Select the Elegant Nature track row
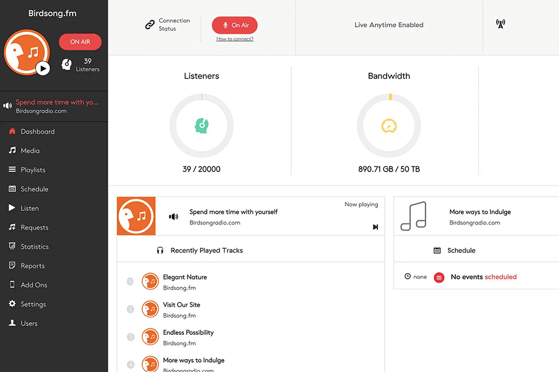Viewport: 559px width, 372px height. coord(250,282)
